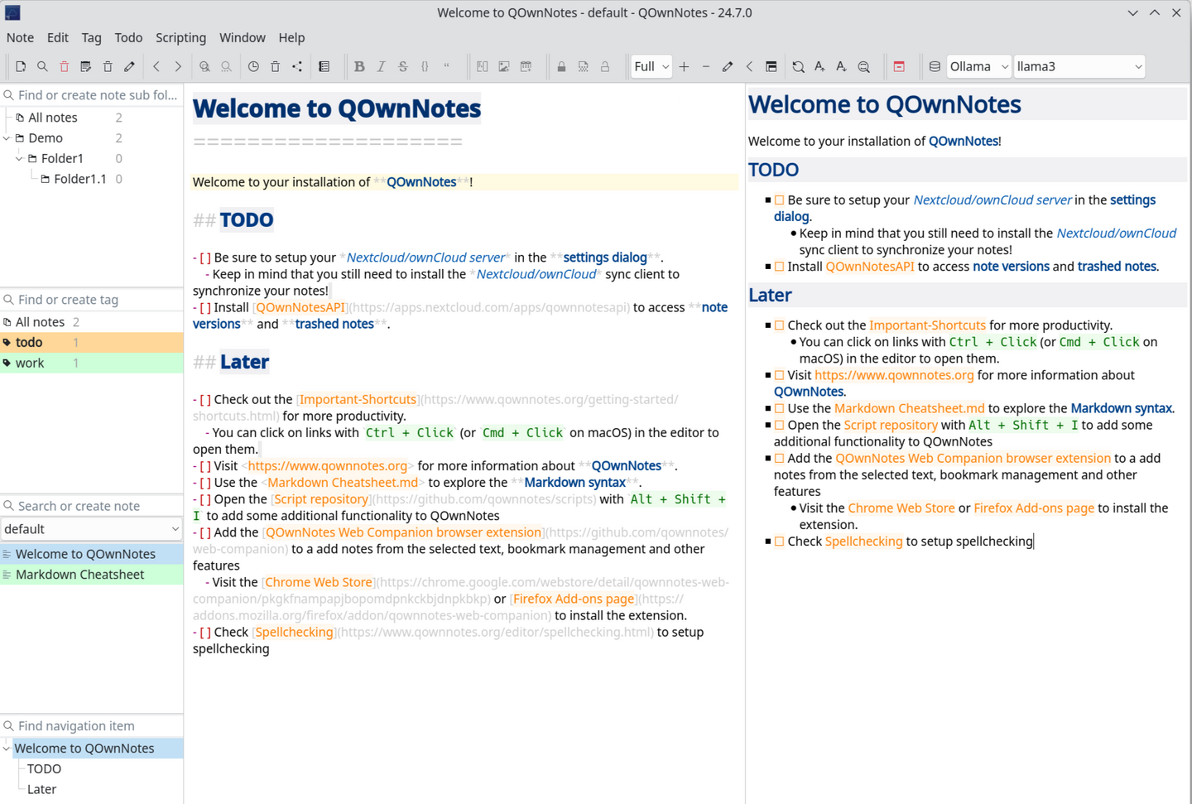1192x804 pixels.
Task: Click the insert block quote icon
Action: pyautogui.click(x=447, y=66)
